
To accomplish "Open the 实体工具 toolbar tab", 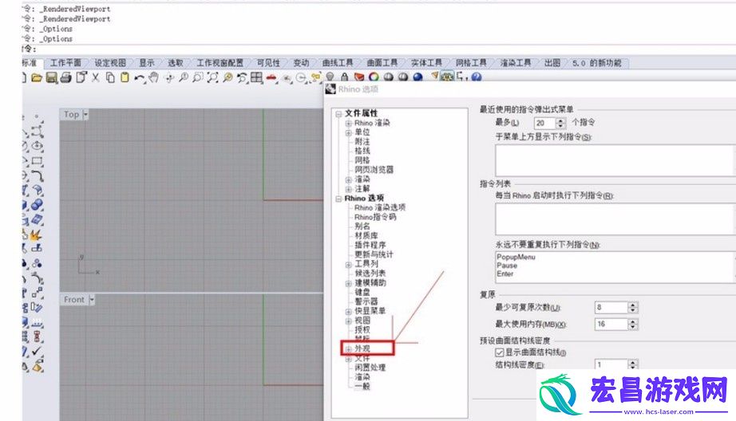I will coord(426,63).
